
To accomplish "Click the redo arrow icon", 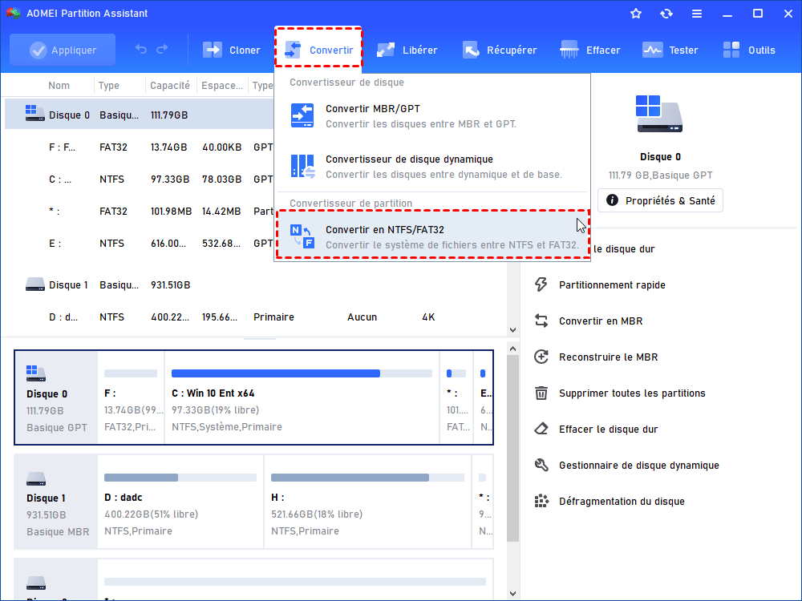I will [x=162, y=50].
